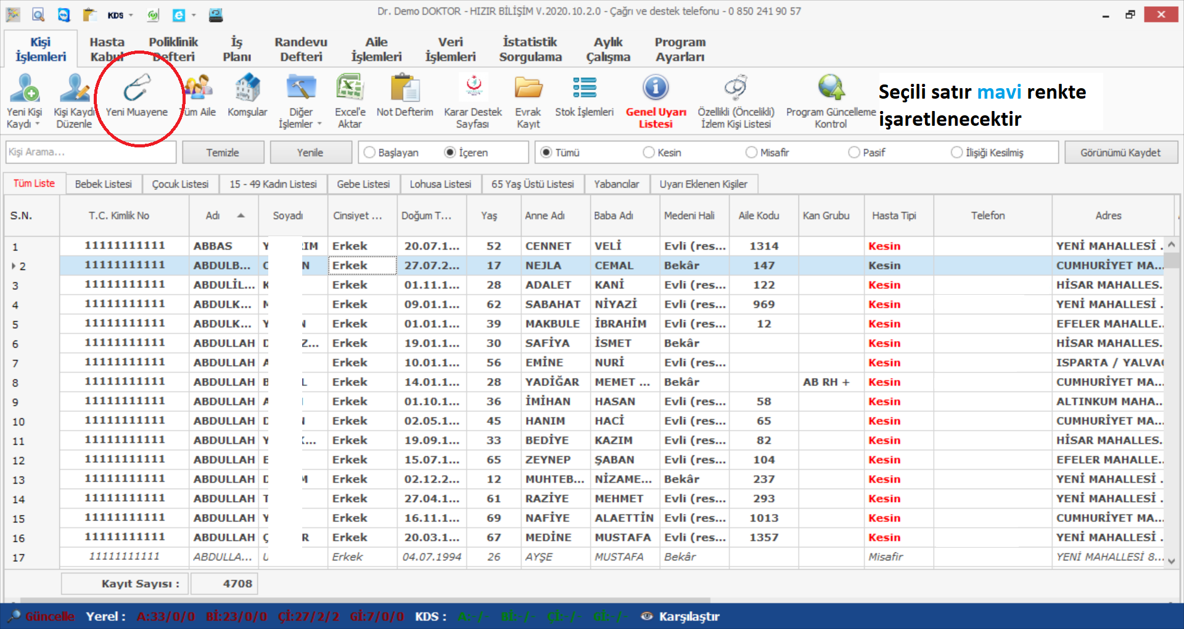Viewport: 1184px width, 629px height.
Task: Open the Randevu Defteri ribbon tab
Action: point(300,49)
